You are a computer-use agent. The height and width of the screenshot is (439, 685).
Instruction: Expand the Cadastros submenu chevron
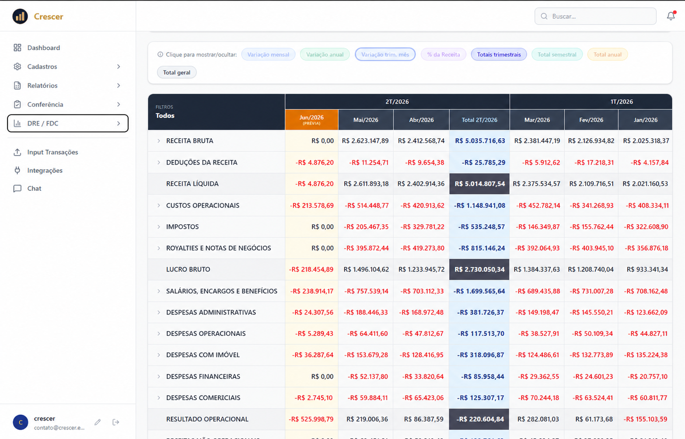119,66
